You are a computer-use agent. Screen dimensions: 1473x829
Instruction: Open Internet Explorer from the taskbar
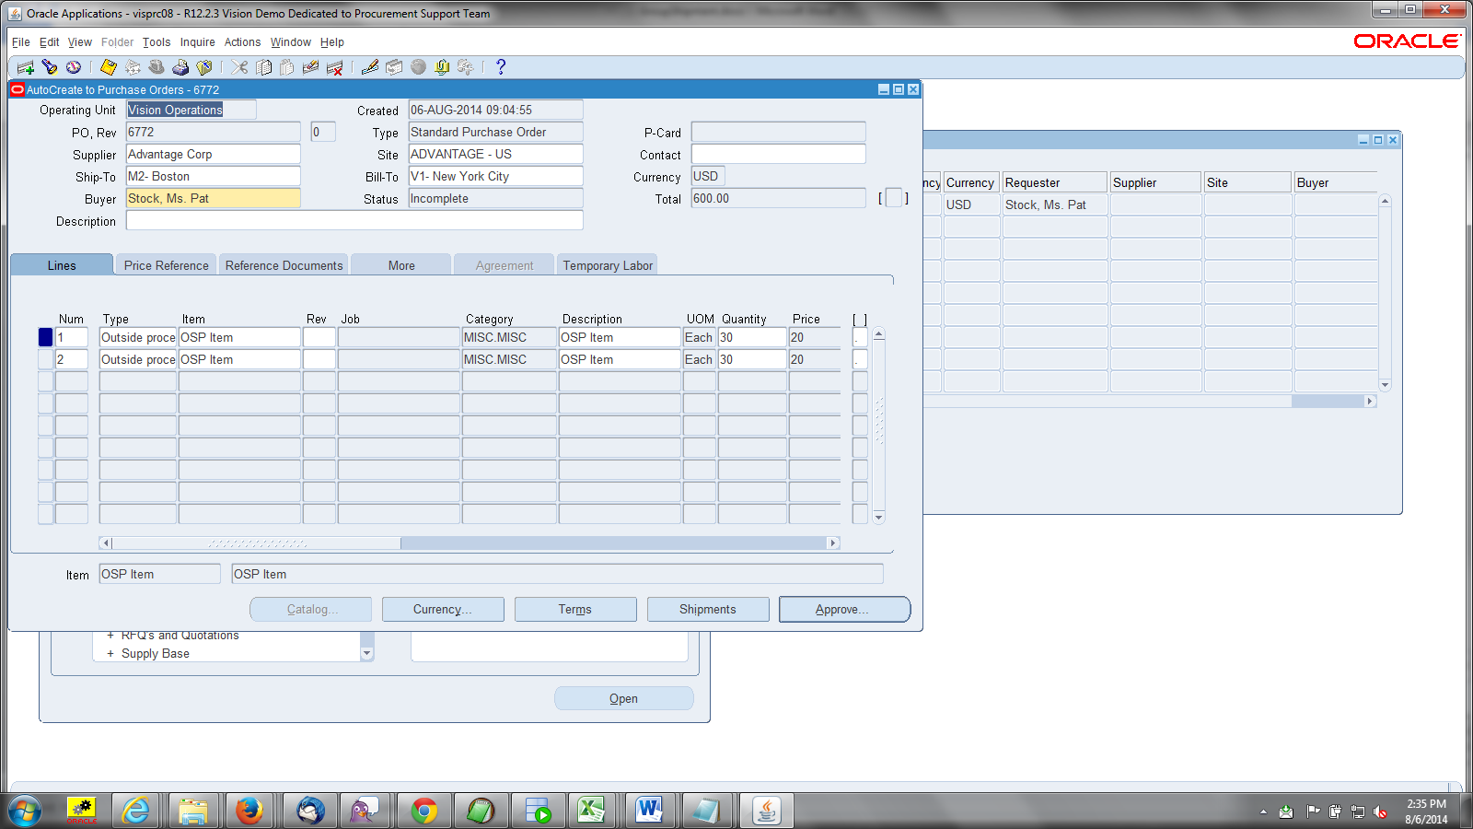(136, 811)
